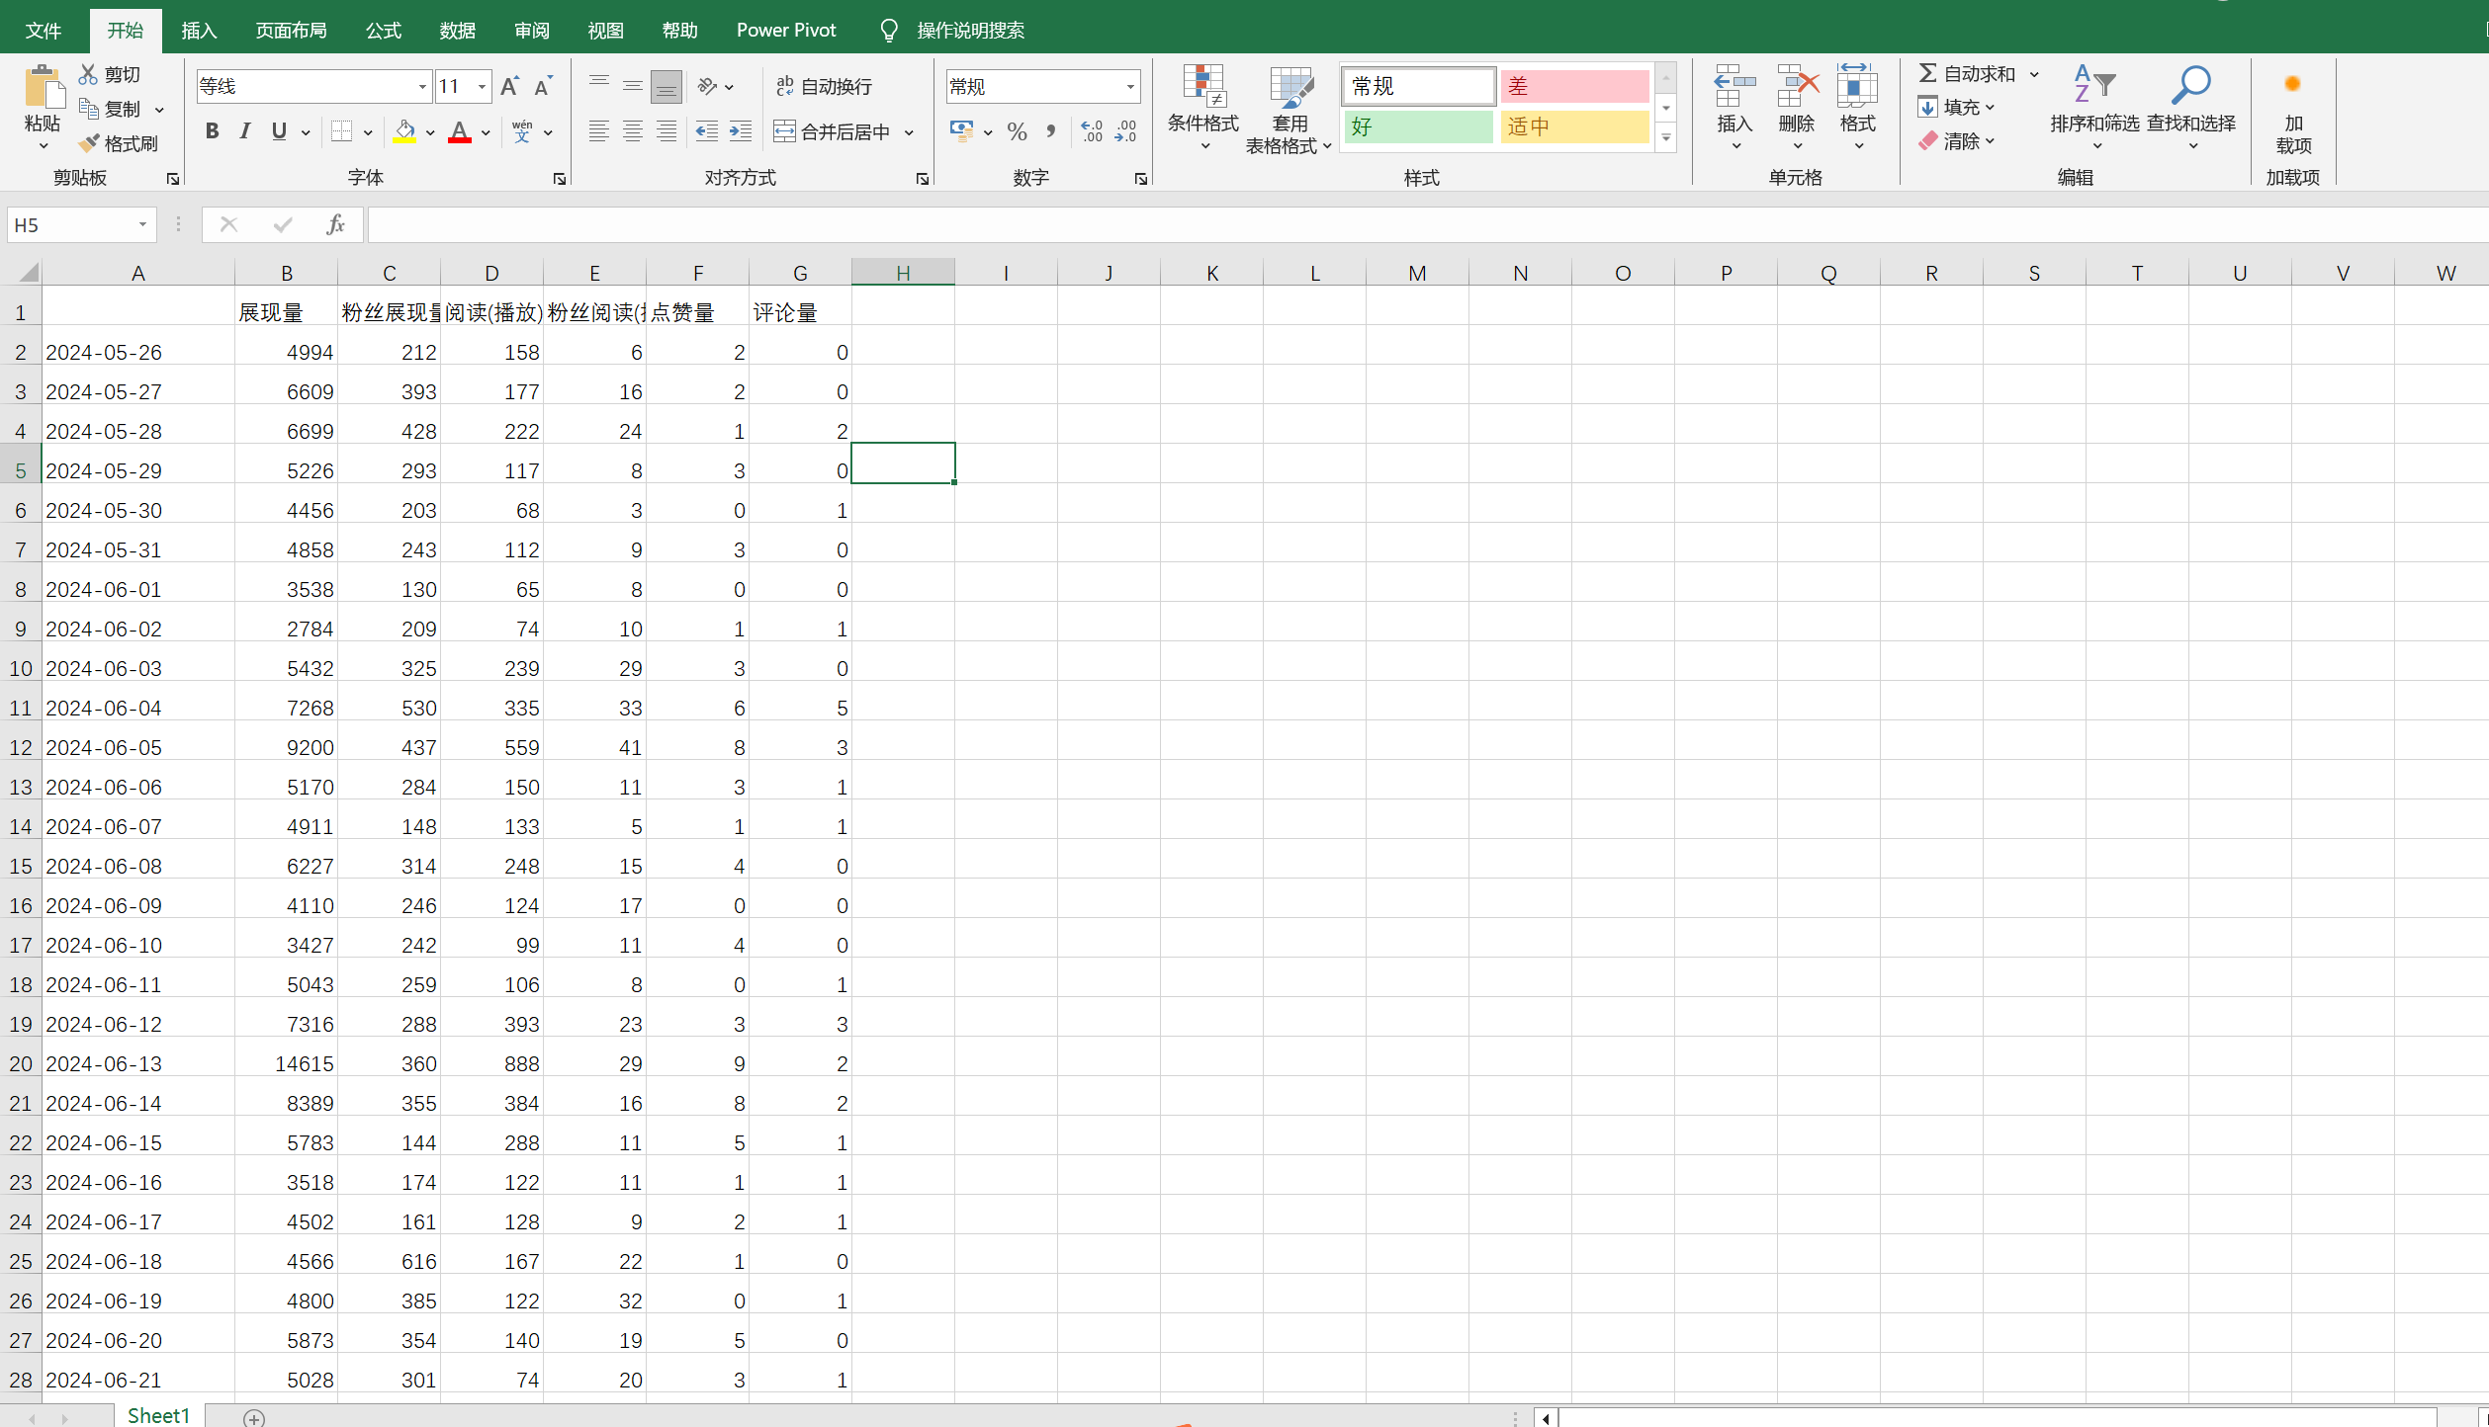
Task: Increase font size with the larger A icon
Action: click(509, 87)
